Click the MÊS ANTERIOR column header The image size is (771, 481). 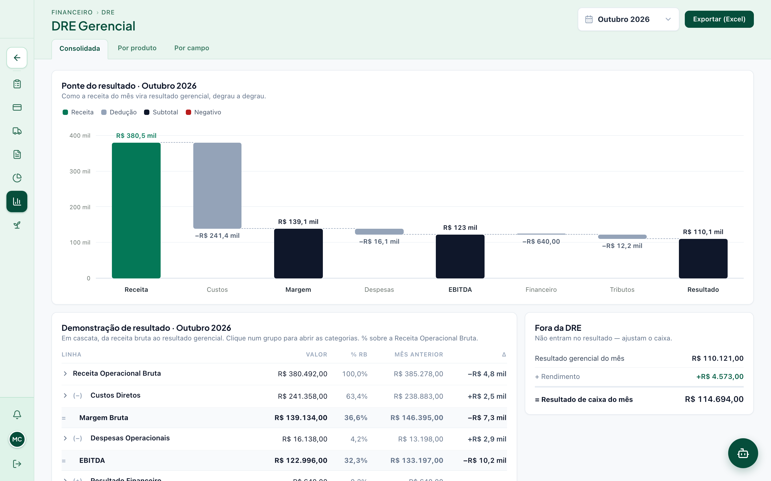(x=419, y=354)
